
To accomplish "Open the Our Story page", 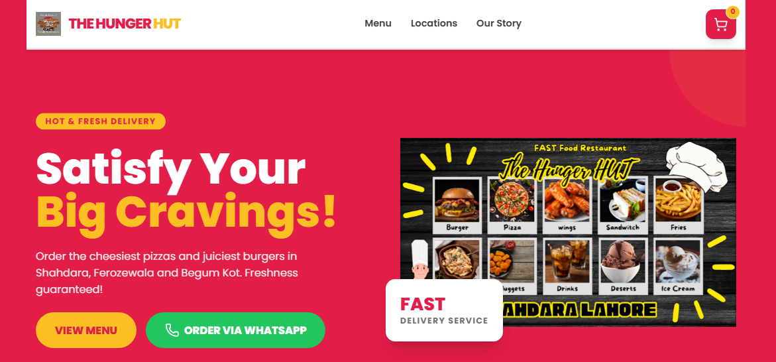I will [x=499, y=23].
